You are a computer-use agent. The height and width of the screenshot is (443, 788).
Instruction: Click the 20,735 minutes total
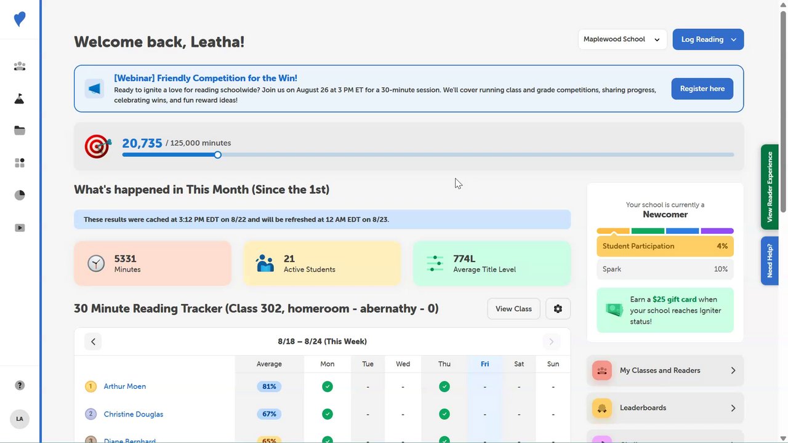pyautogui.click(x=142, y=143)
